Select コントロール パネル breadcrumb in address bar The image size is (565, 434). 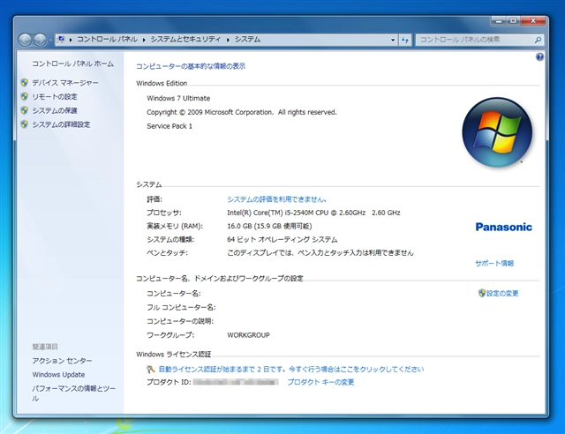[107, 40]
